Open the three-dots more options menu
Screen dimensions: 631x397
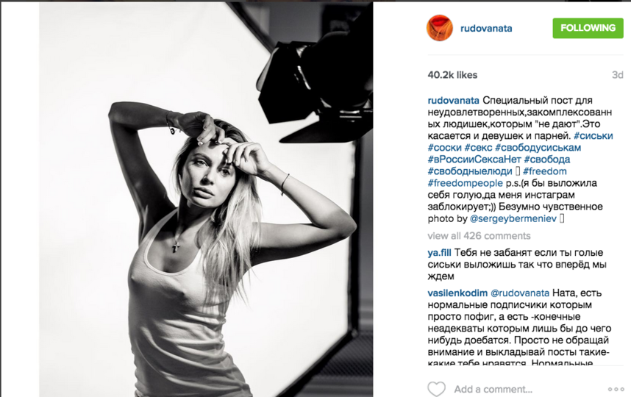pos(616,389)
